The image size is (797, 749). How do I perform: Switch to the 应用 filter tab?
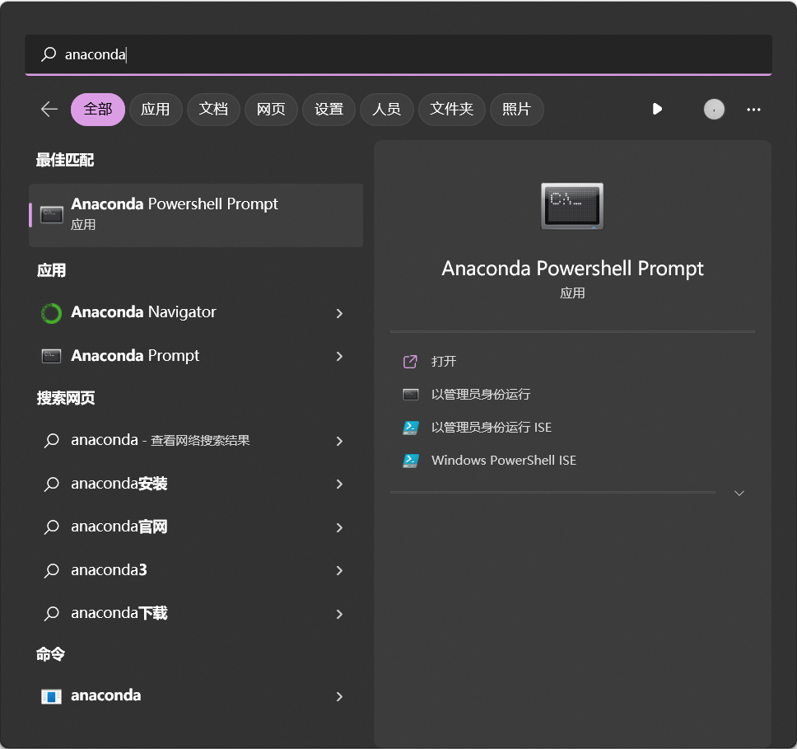(x=155, y=109)
